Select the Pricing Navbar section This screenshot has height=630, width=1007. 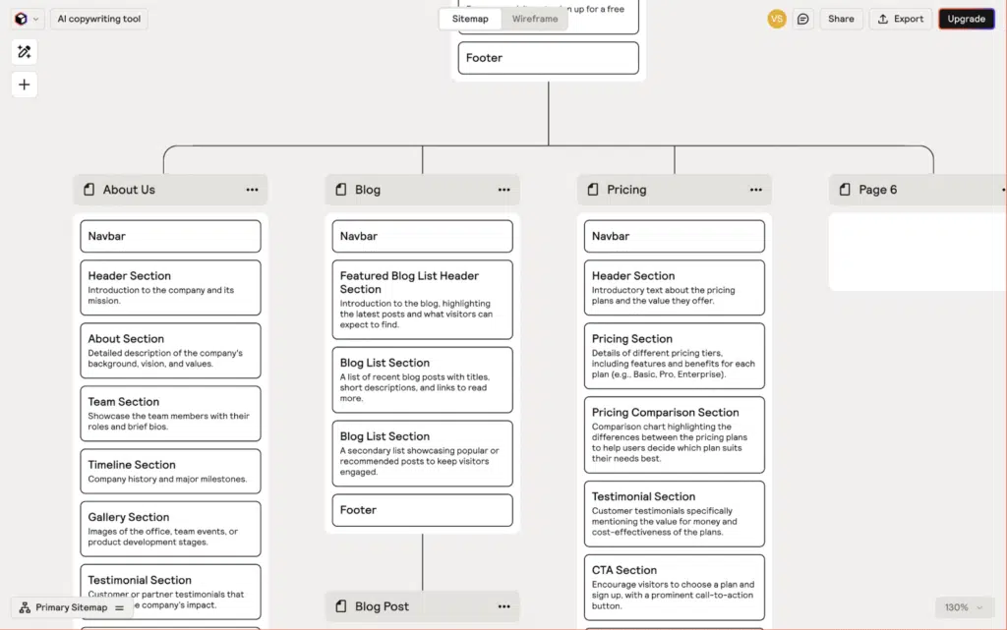pos(675,237)
